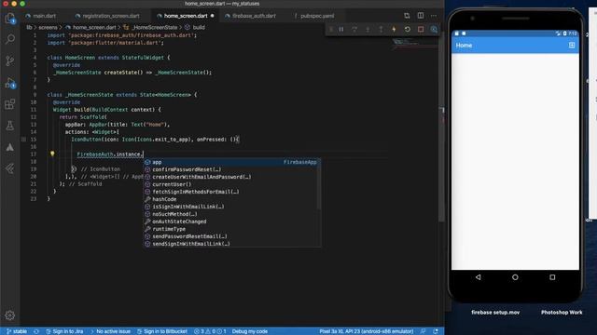Click the debug toolbar drag handle
Screen dimensions: 597x335
pos(331,29)
